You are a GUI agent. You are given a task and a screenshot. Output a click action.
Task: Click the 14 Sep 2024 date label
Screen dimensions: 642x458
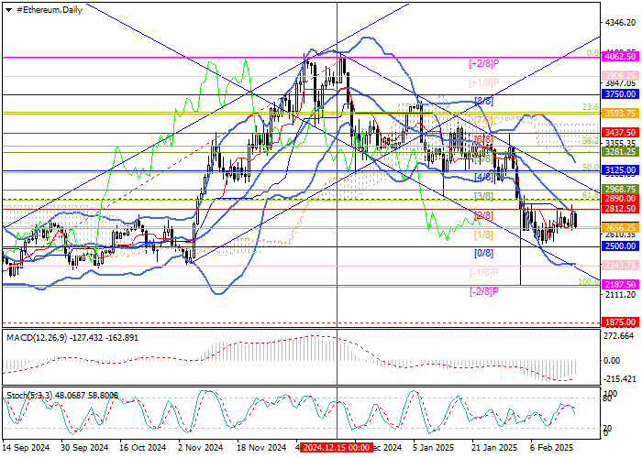[x=28, y=449]
